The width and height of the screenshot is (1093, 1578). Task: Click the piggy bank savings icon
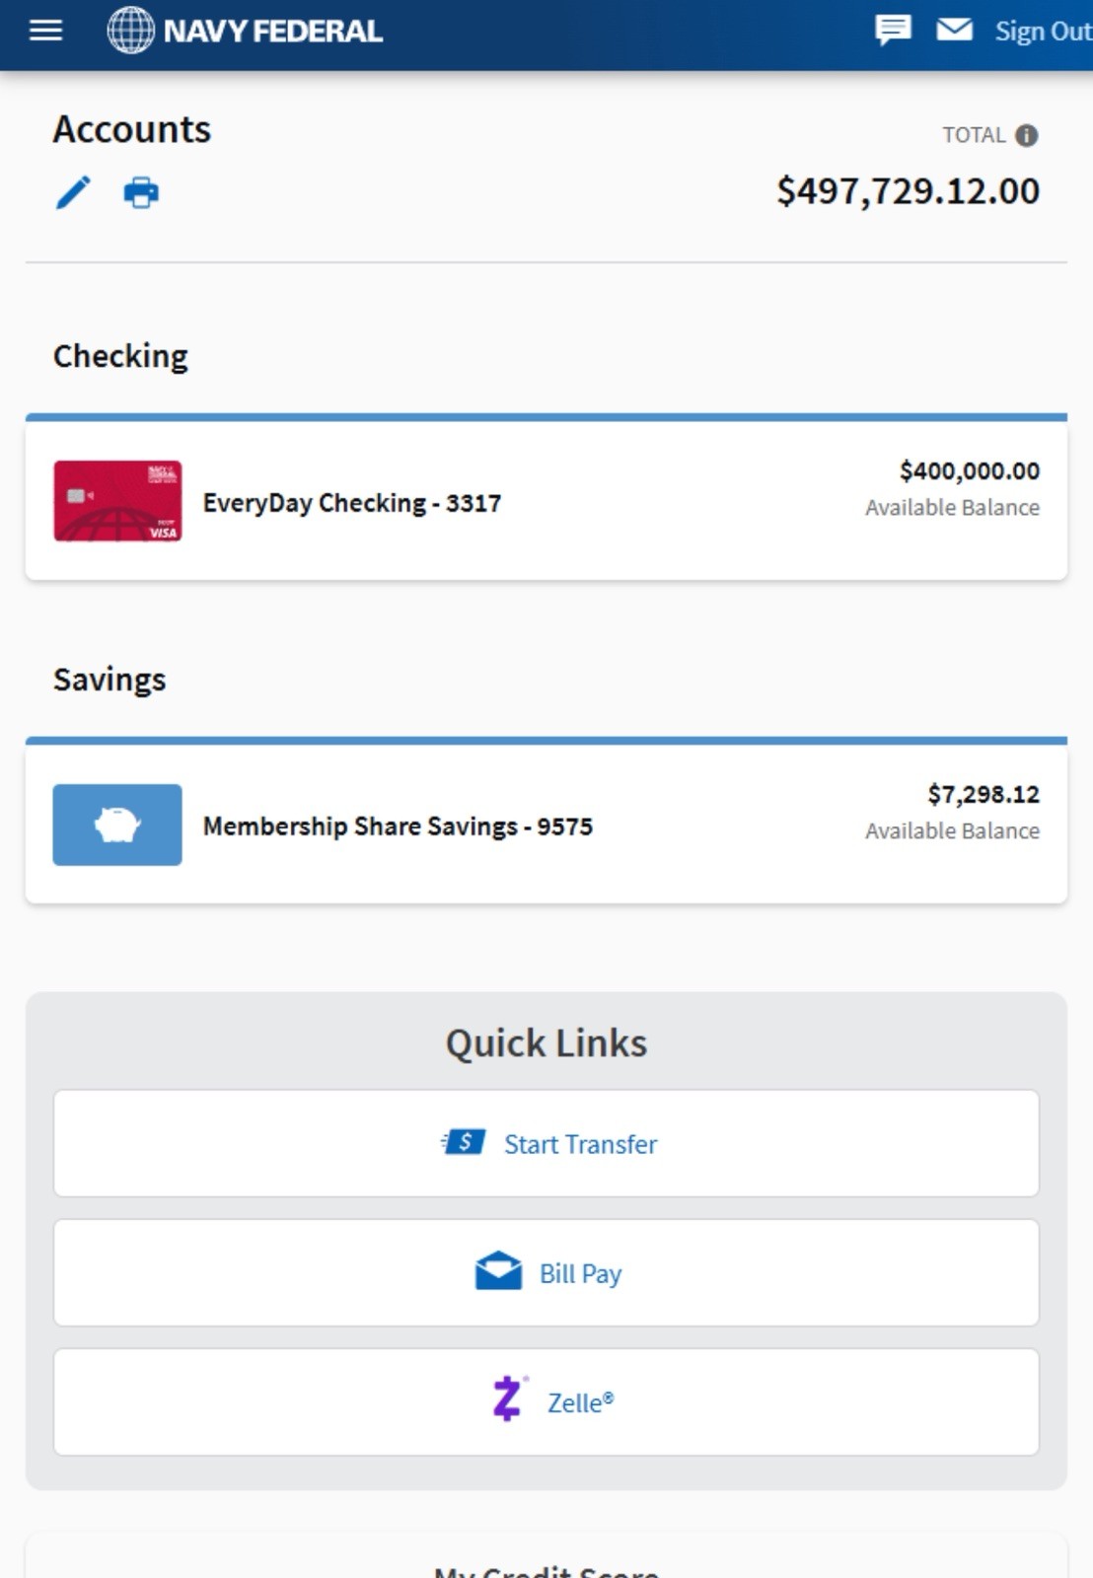click(x=117, y=825)
